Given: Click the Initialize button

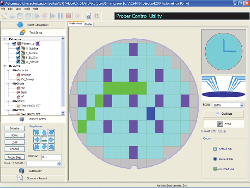Looking at the screenshot, I should [x=14, y=128].
